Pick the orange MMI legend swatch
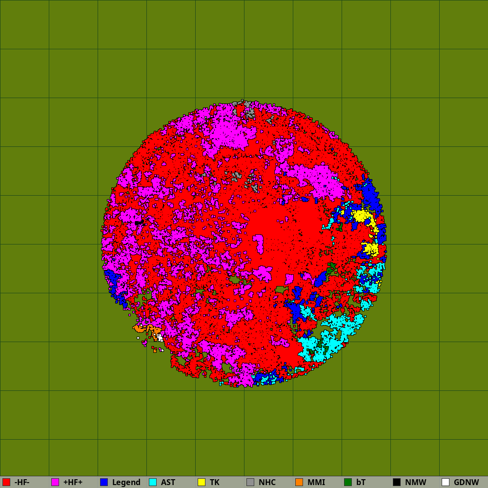This screenshot has width=488, height=488. 299,482
